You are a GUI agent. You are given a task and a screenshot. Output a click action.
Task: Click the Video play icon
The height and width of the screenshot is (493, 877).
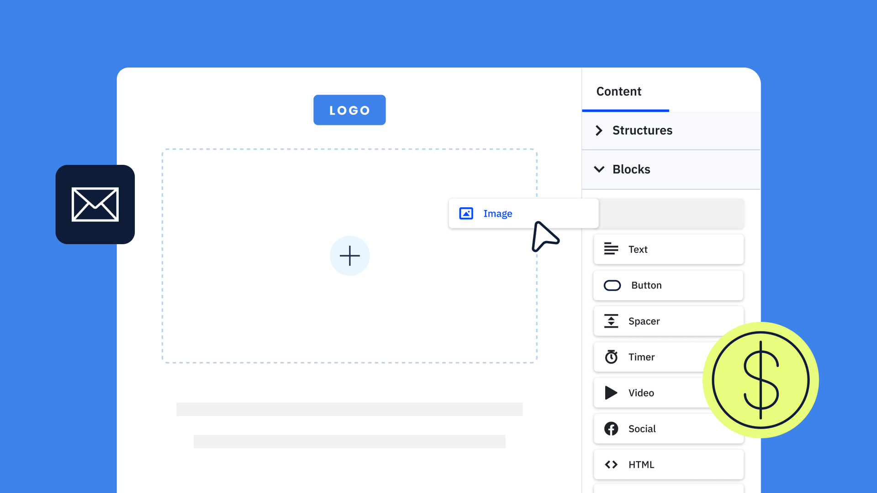click(x=611, y=393)
